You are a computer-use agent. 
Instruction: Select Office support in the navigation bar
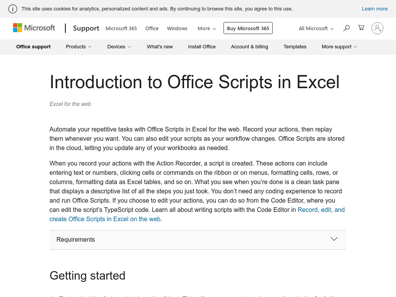tap(33, 47)
